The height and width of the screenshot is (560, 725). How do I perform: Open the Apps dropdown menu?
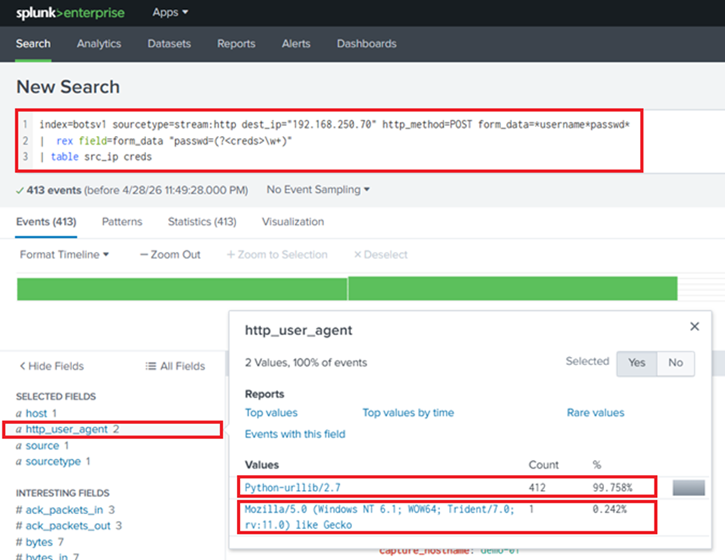[170, 12]
